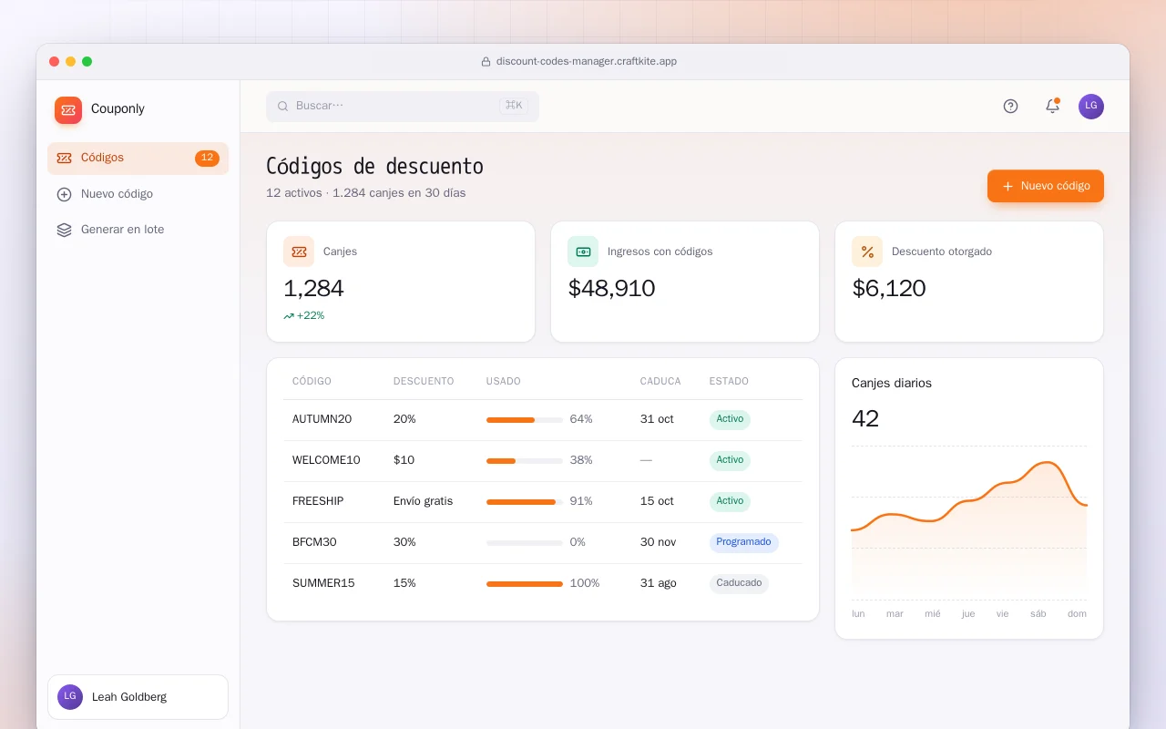The height and width of the screenshot is (729, 1166).
Task: Click the USADO column header
Action: [504, 381]
